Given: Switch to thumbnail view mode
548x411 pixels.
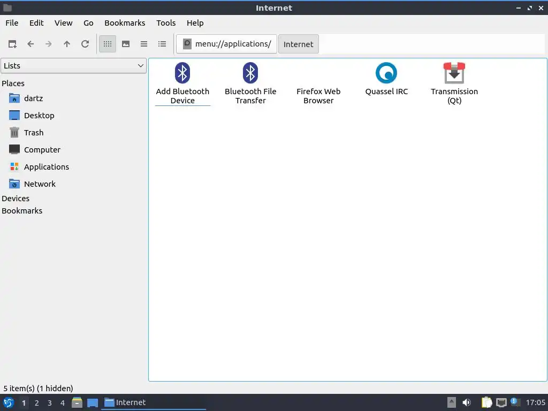Looking at the screenshot, I should [126, 44].
